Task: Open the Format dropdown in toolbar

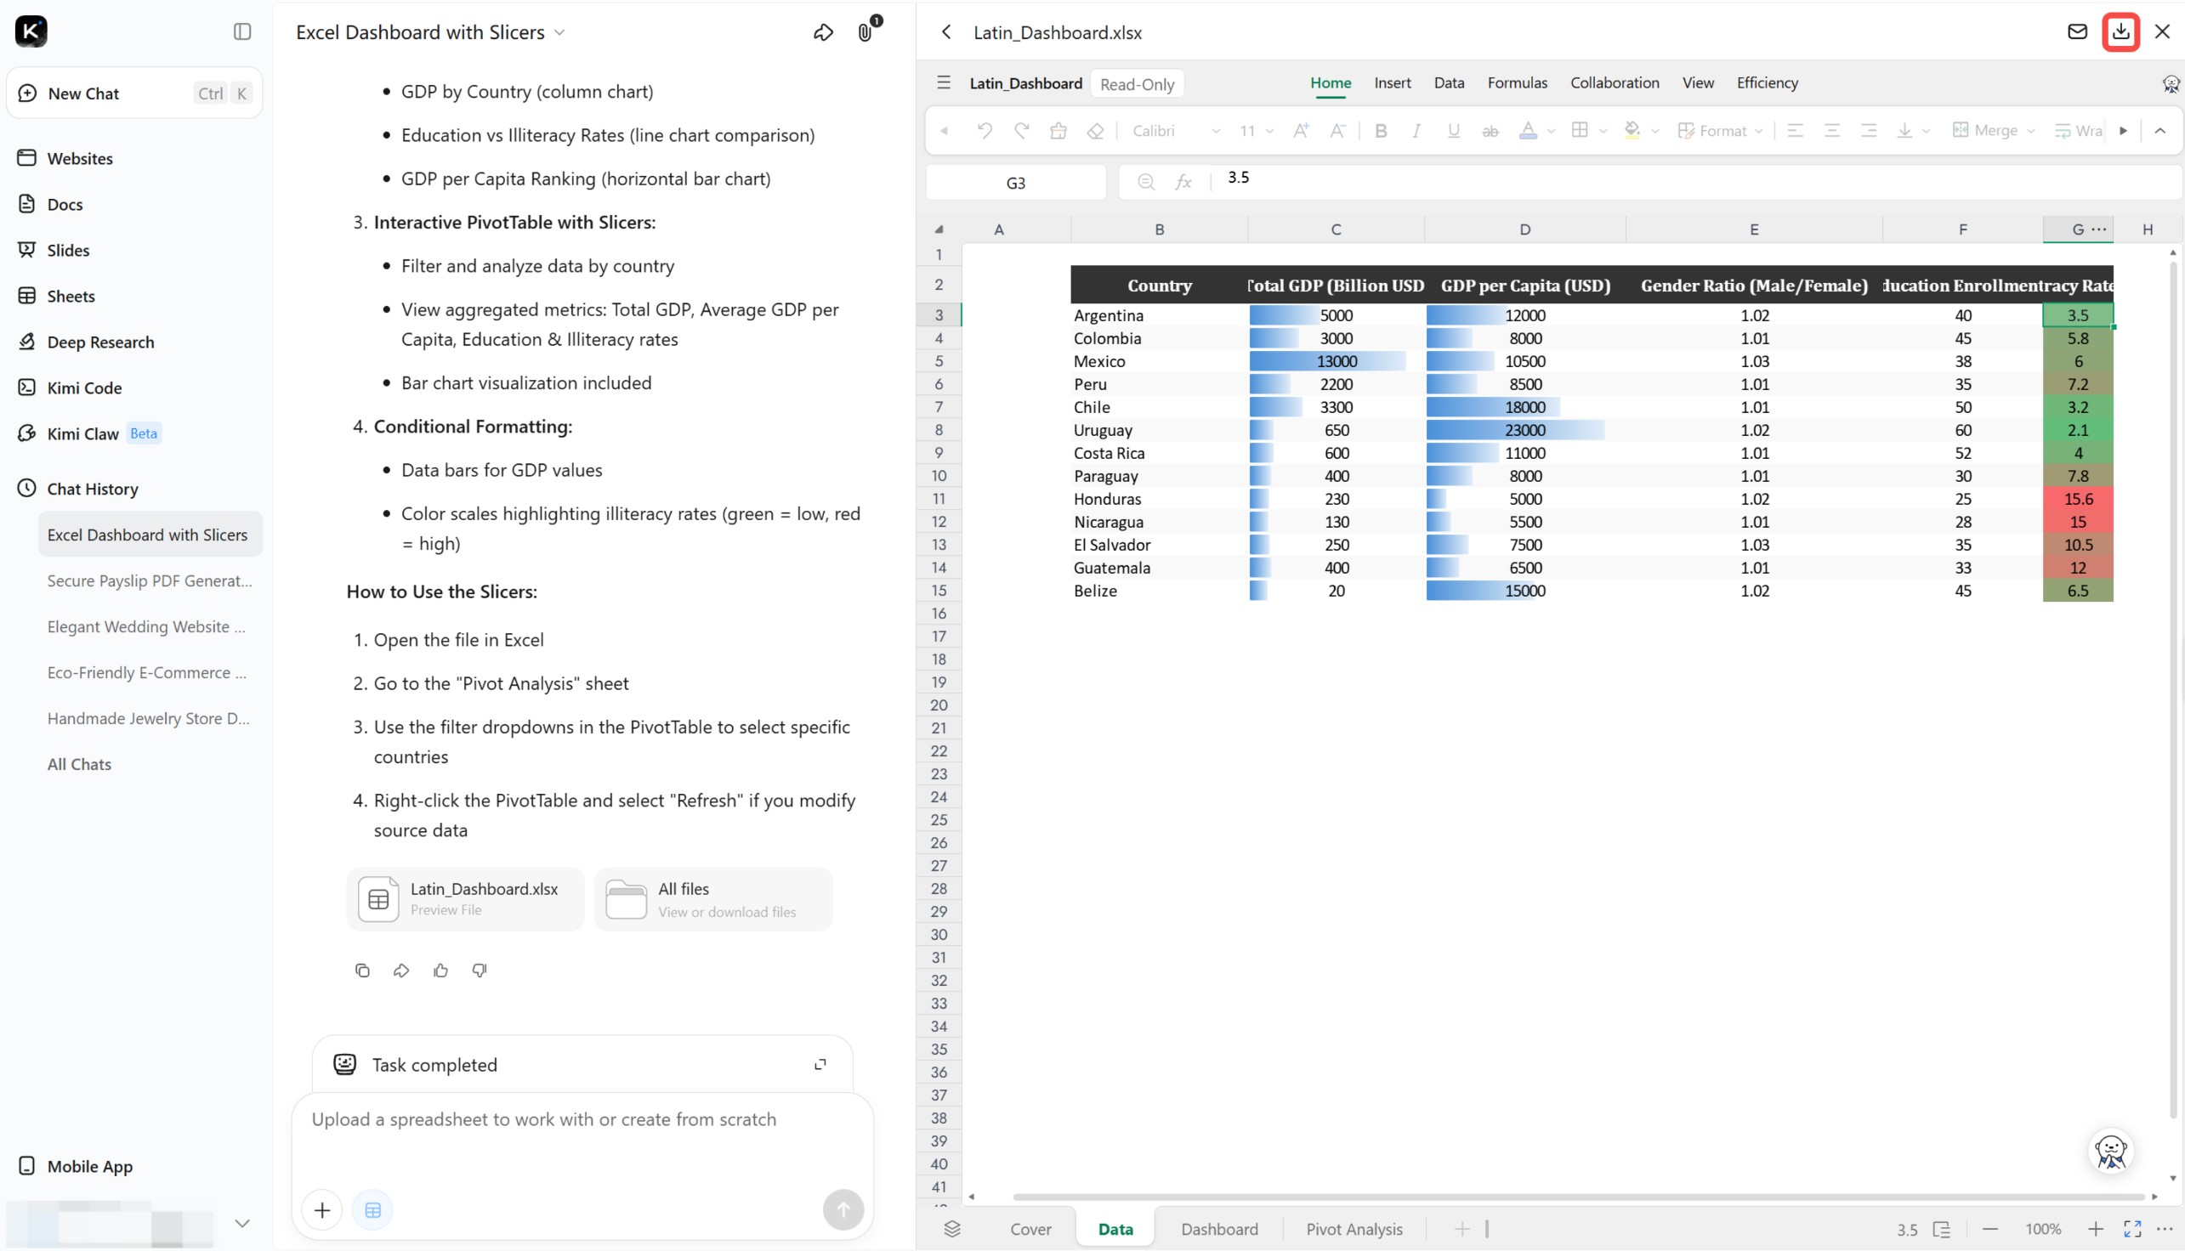Action: tap(1720, 131)
